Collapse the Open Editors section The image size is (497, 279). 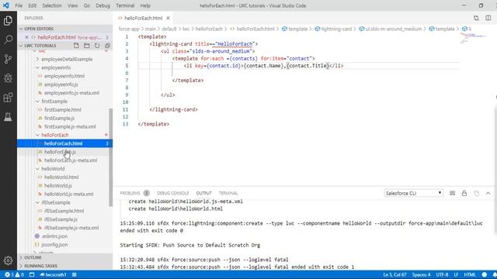point(21,29)
